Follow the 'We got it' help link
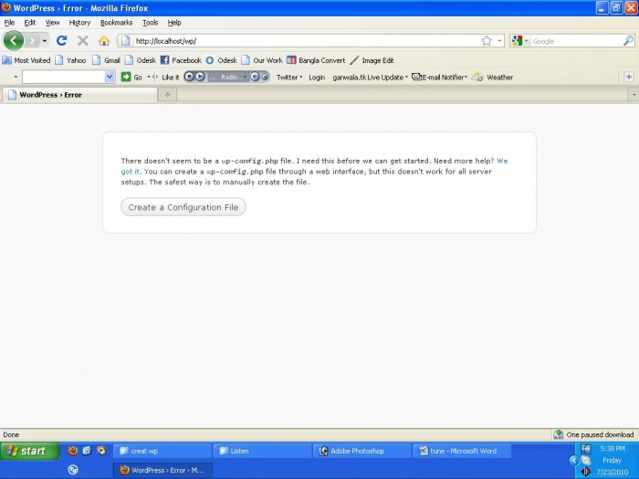639x479 pixels. [502, 161]
